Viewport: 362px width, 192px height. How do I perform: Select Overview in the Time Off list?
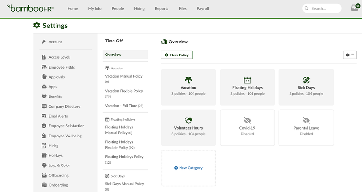[125, 55]
